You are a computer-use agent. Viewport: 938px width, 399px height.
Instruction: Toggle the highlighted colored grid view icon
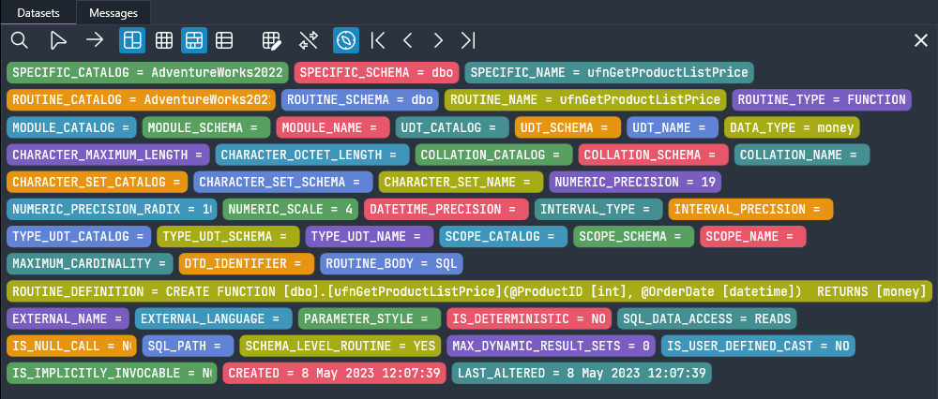coord(194,39)
